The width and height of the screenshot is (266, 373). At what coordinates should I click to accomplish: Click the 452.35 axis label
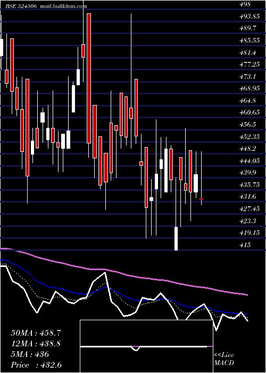pos(250,137)
